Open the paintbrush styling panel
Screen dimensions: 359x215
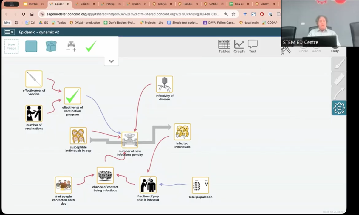[x=339, y=64]
